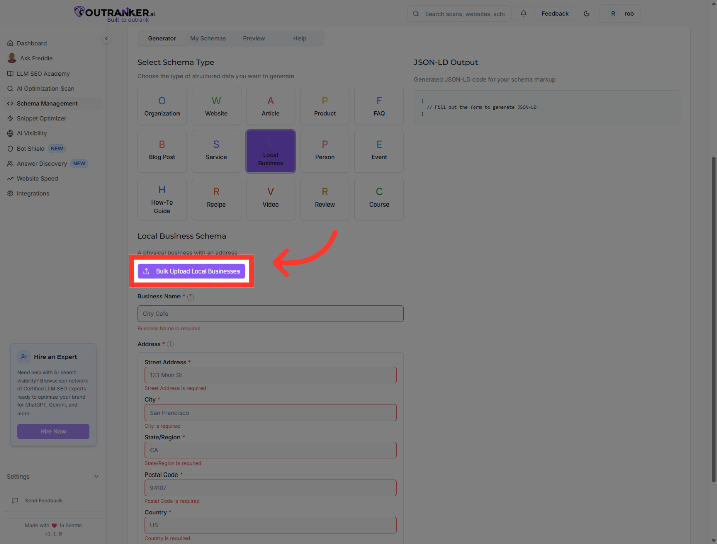
Task: Open LLM SEO Academy in the sidebar
Action: (x=43, y=74)
